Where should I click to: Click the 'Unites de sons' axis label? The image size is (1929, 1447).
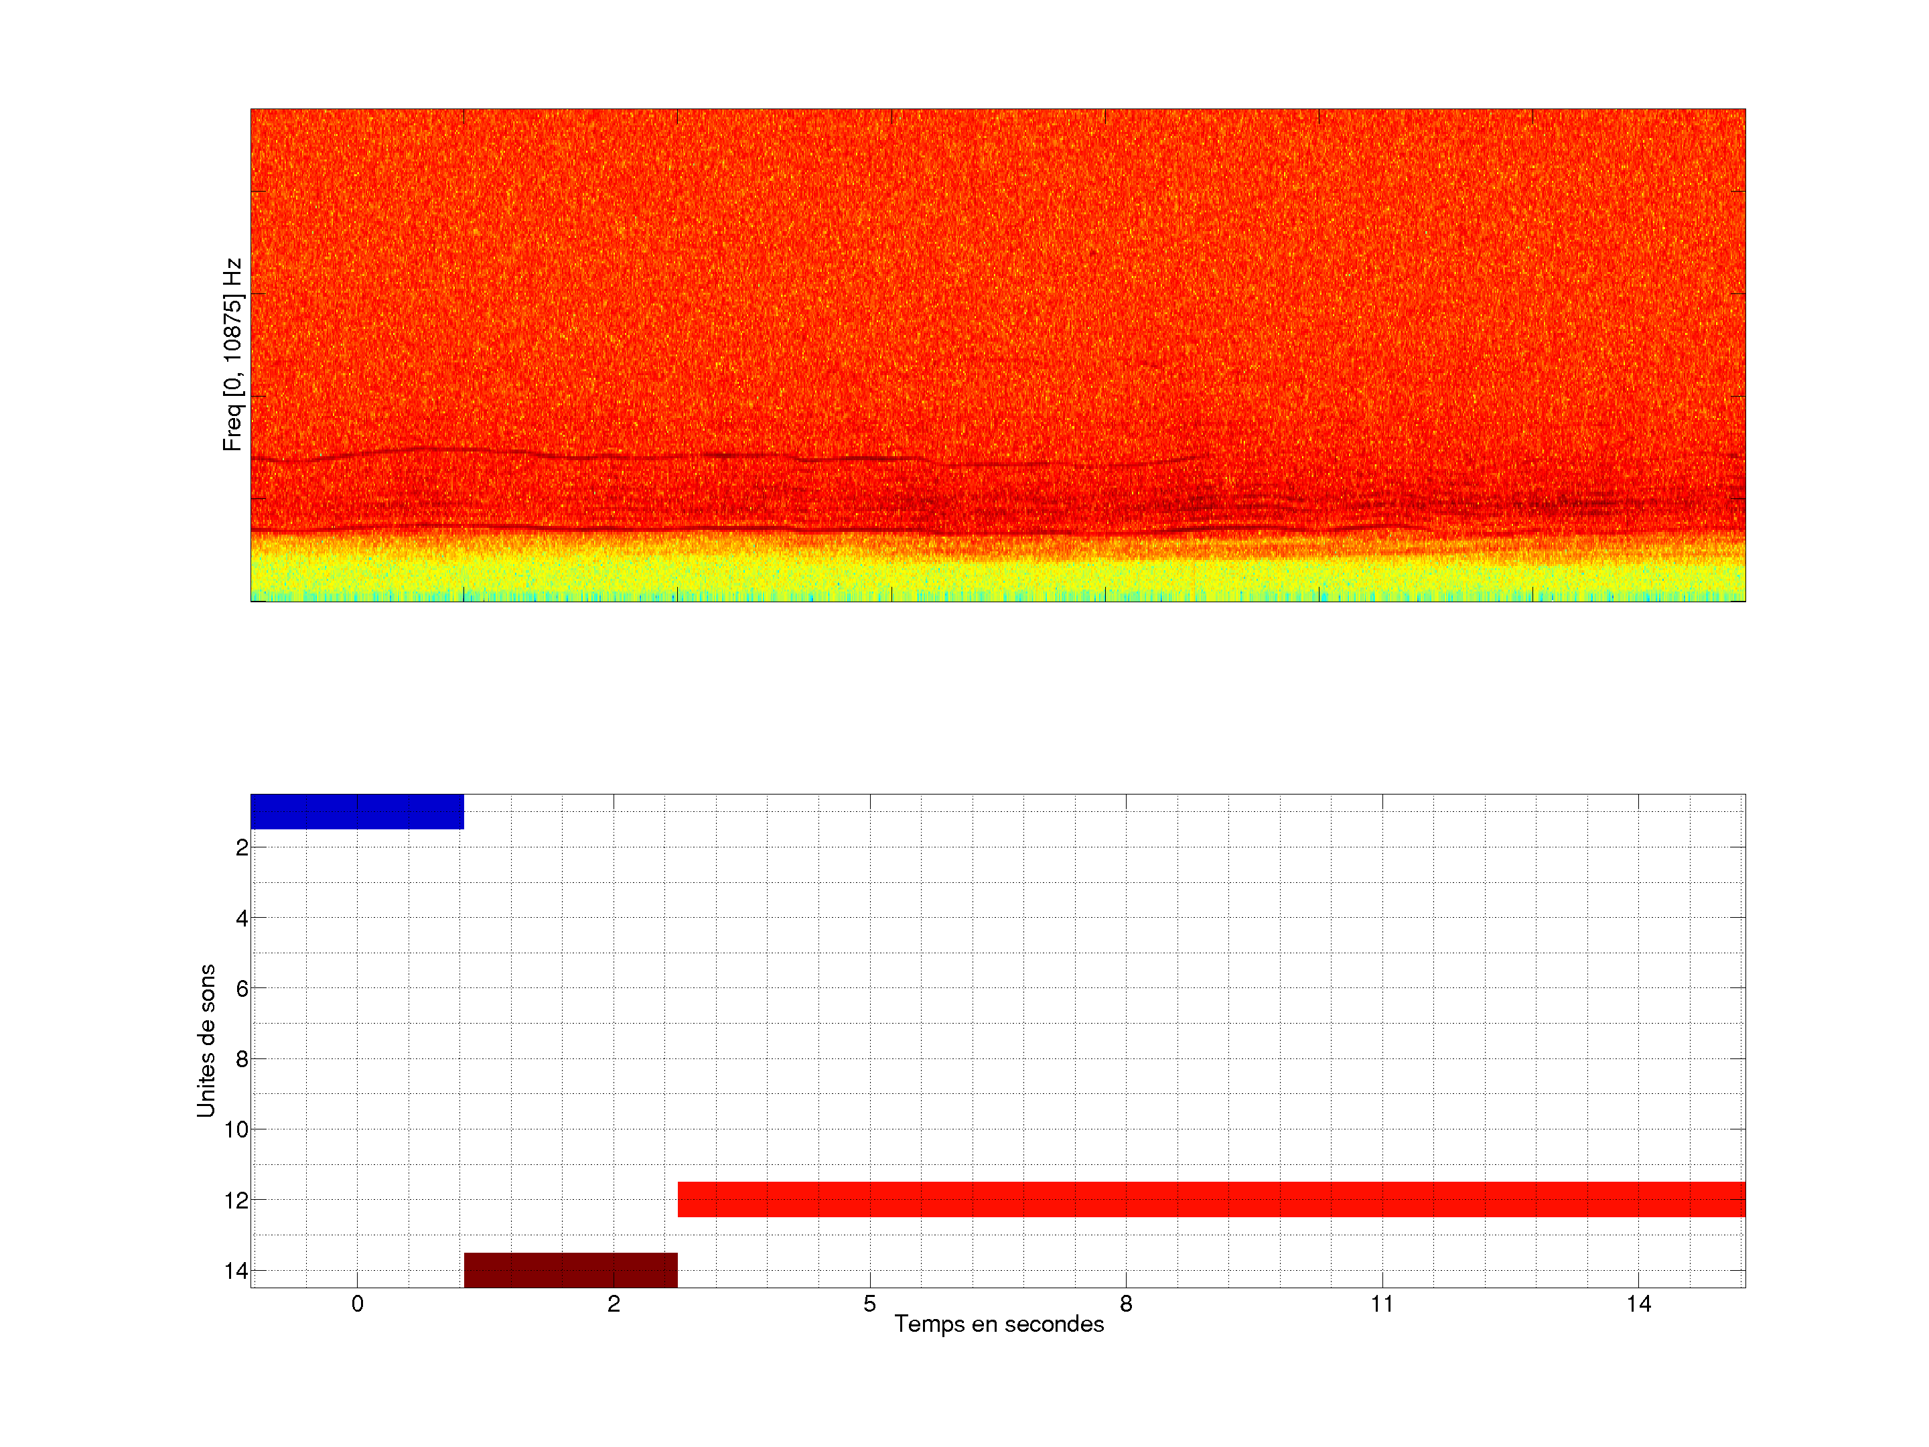coord(206,1040)
